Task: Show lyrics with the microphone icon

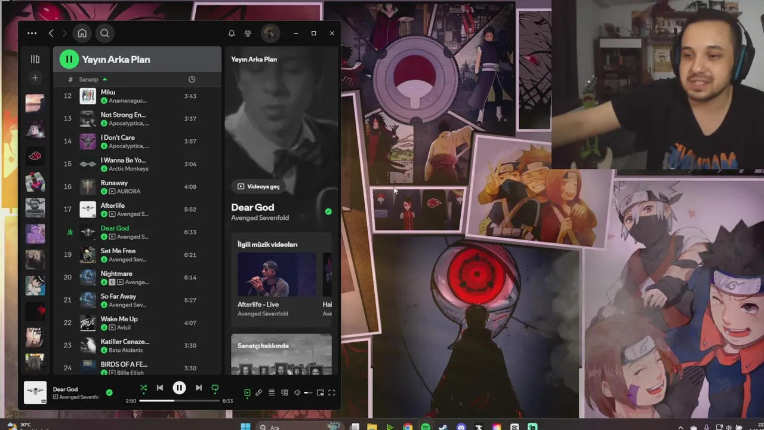Action: tap(258, 392)
